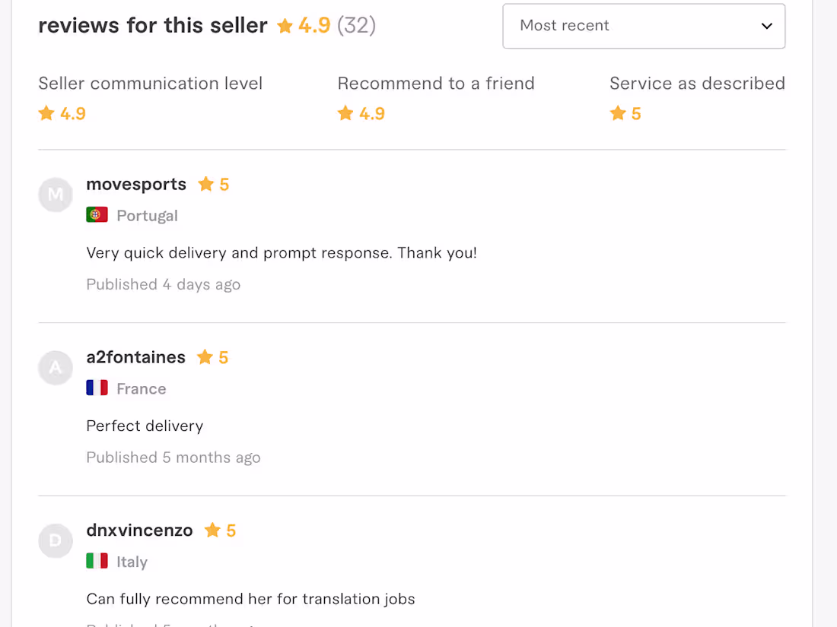This screenshot has width=837, height=627.
Task: Click a2fontaines avatar with letter A
Action: tap(56, 369)
